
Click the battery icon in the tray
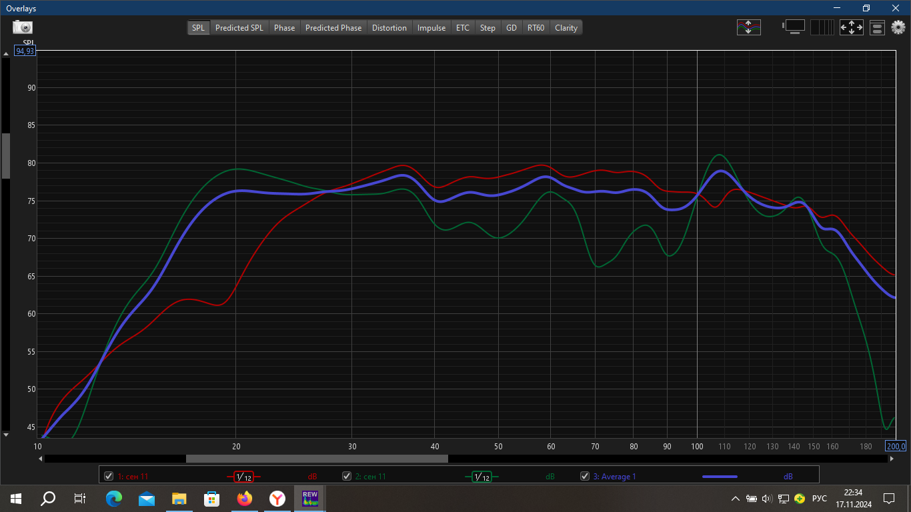(x=751, y=498)
